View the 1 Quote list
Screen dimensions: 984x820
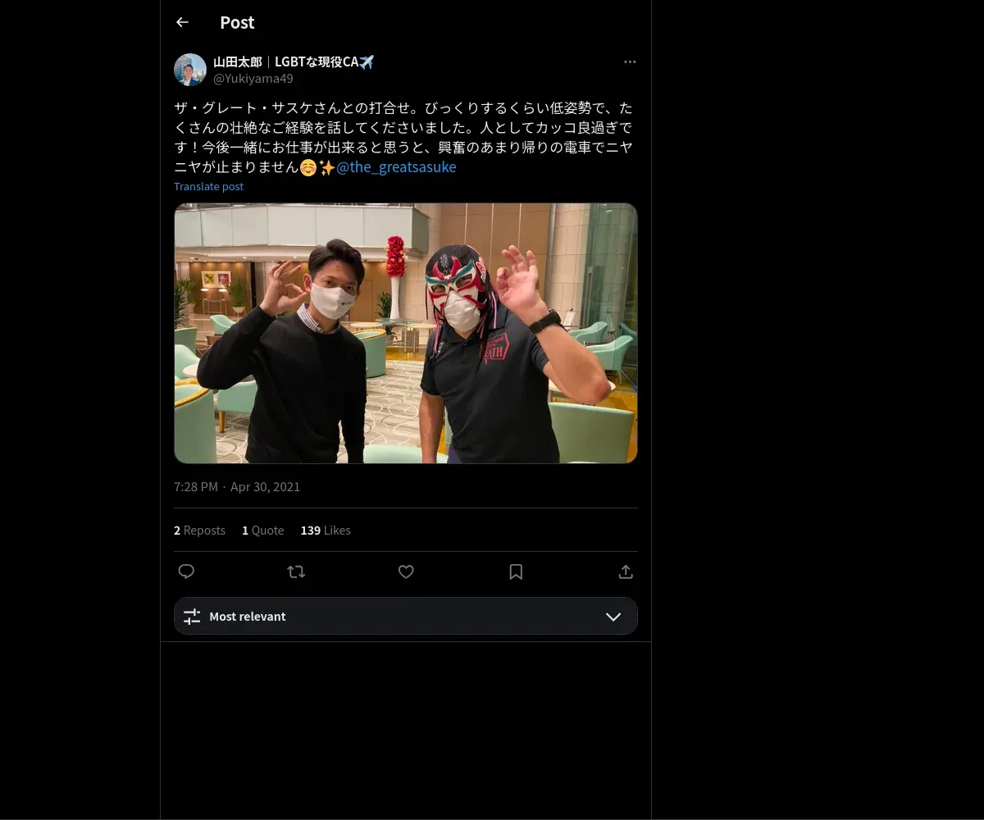tap(262, 531)
